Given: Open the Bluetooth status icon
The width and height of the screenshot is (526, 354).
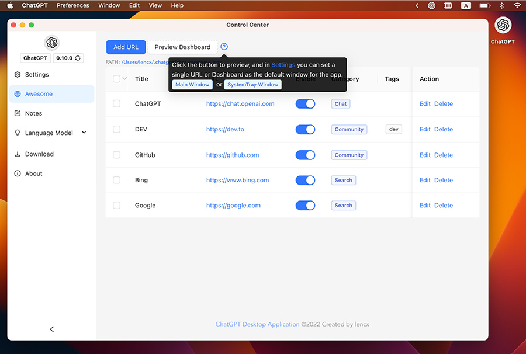Looking at the screenshot, I should coord(501,5).
